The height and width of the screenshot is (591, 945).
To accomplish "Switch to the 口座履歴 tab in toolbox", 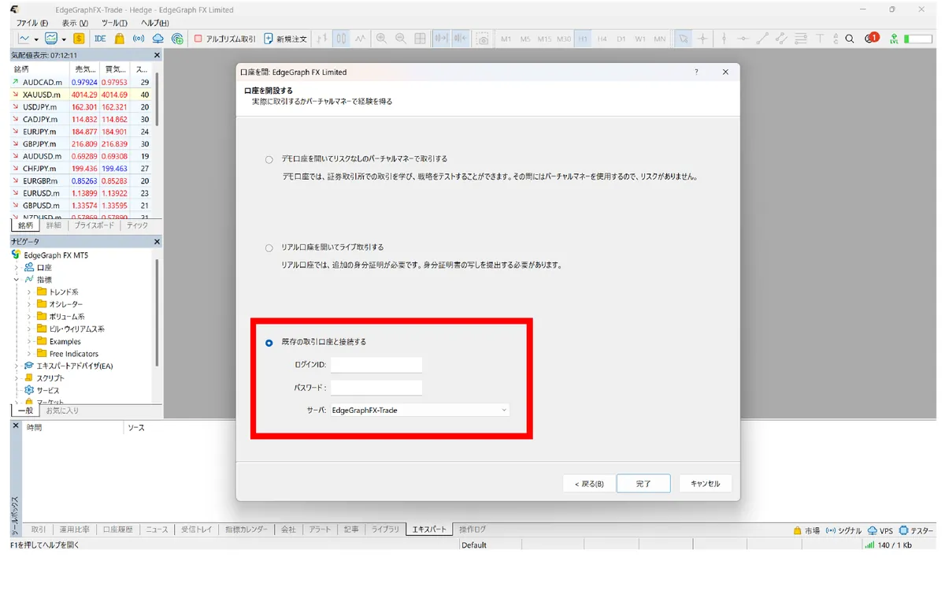I will pos(118,530).
